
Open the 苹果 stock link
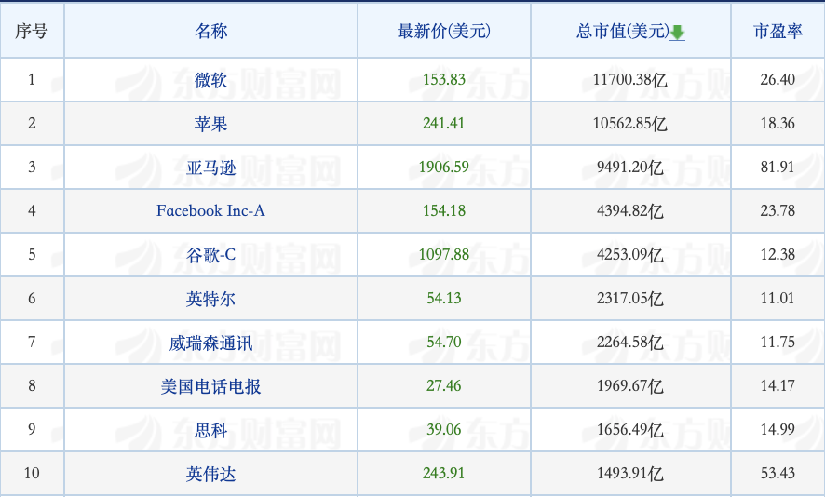(211, 124)
